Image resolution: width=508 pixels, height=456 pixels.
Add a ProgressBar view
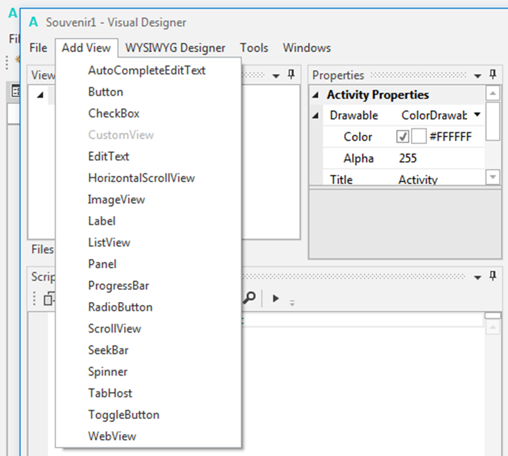148,286
